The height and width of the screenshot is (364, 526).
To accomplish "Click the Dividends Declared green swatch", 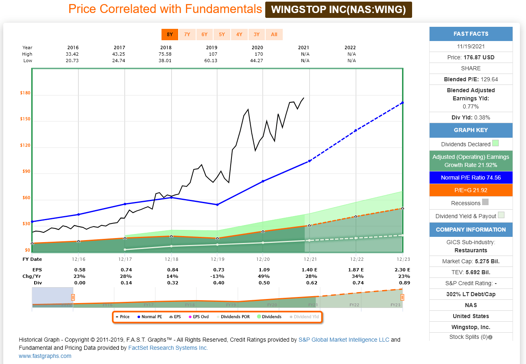I will point(495,143).
